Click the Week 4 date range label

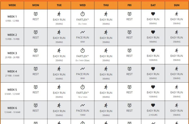coord(12,76)
